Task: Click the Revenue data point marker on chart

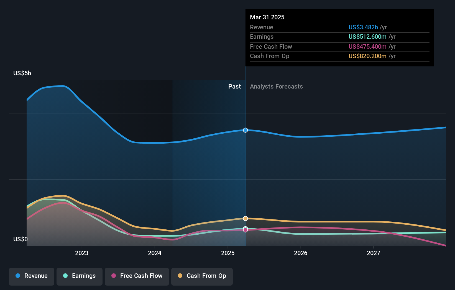Action: click(246, 130)
